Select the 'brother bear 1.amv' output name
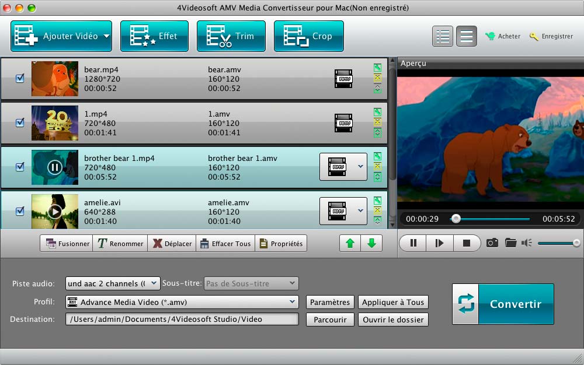 point(242,159)
